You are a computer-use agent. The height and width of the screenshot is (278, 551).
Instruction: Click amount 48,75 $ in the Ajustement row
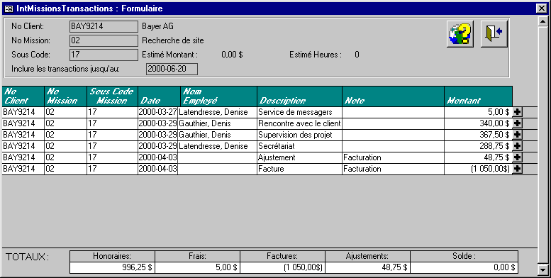pos(478,157)
